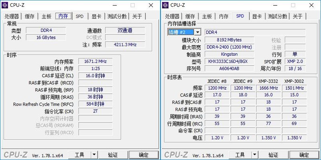Click the 1:25 FSB:DRAM ratio value

click(x=95, y=69)
